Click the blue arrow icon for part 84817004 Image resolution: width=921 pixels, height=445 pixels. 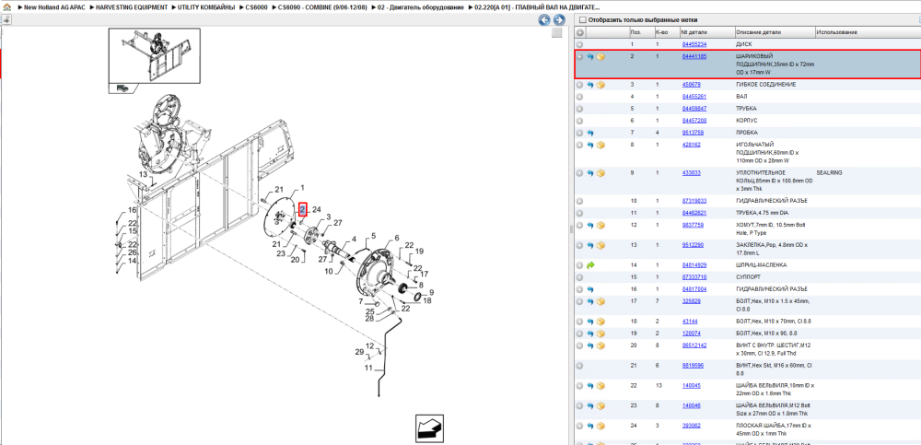tap(590, 289)
